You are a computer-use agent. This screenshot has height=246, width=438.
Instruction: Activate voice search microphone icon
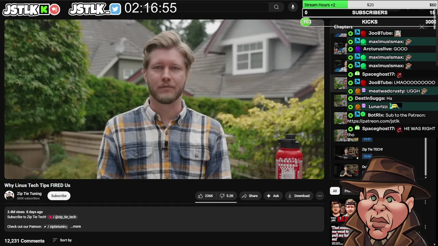[x=293, y=7]
